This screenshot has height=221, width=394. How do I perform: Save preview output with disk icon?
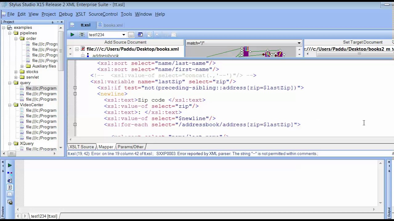point(10,202)
